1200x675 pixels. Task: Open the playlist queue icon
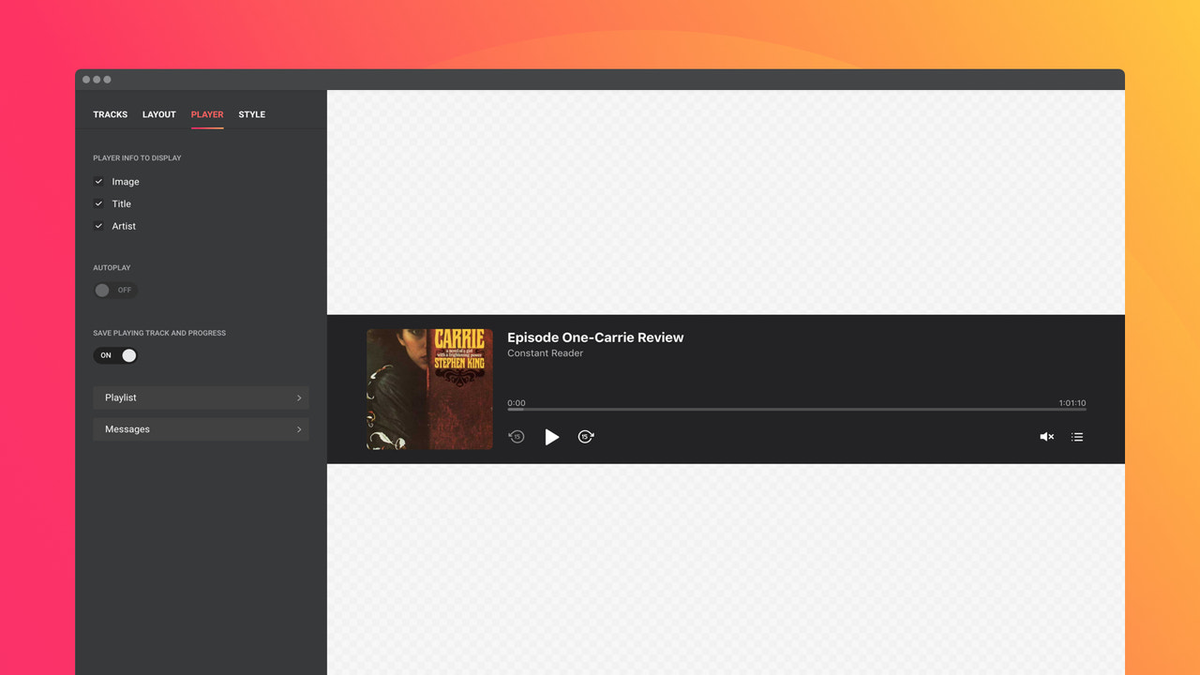coord(1076,437)
